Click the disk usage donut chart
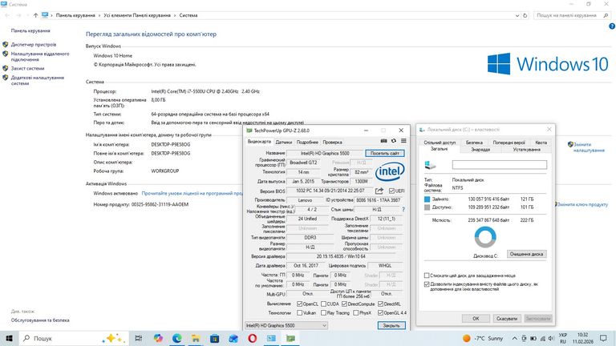The width and height of the screenshot is (616, 346). (x=485, y=237)
